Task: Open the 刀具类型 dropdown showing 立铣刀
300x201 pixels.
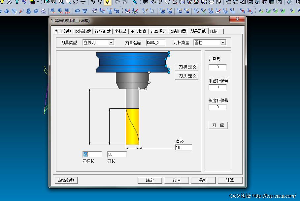Action: pyautogui.click(x=111, y=43)
